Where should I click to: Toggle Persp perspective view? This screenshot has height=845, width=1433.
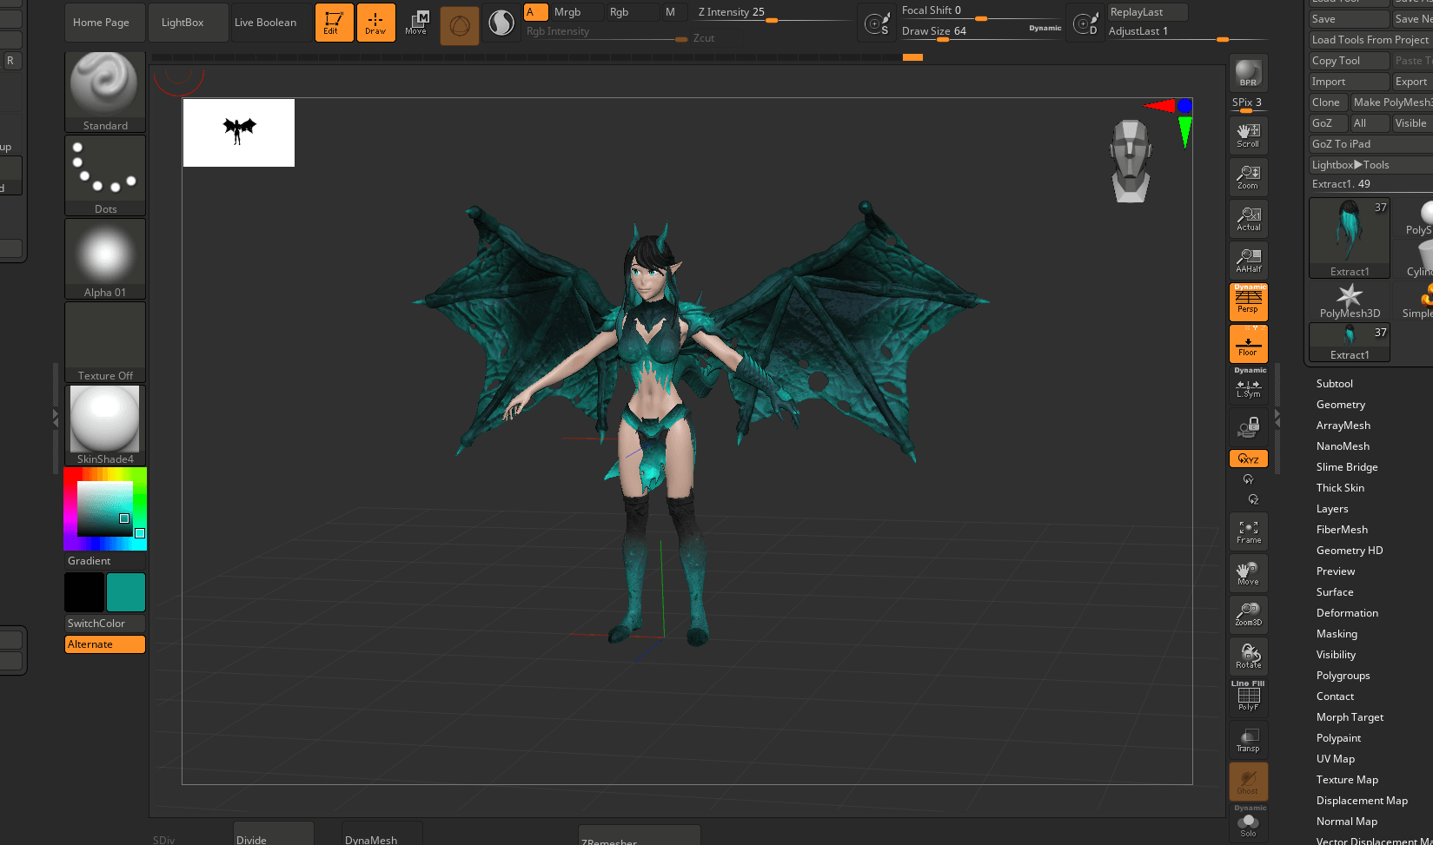[1249, 302]
